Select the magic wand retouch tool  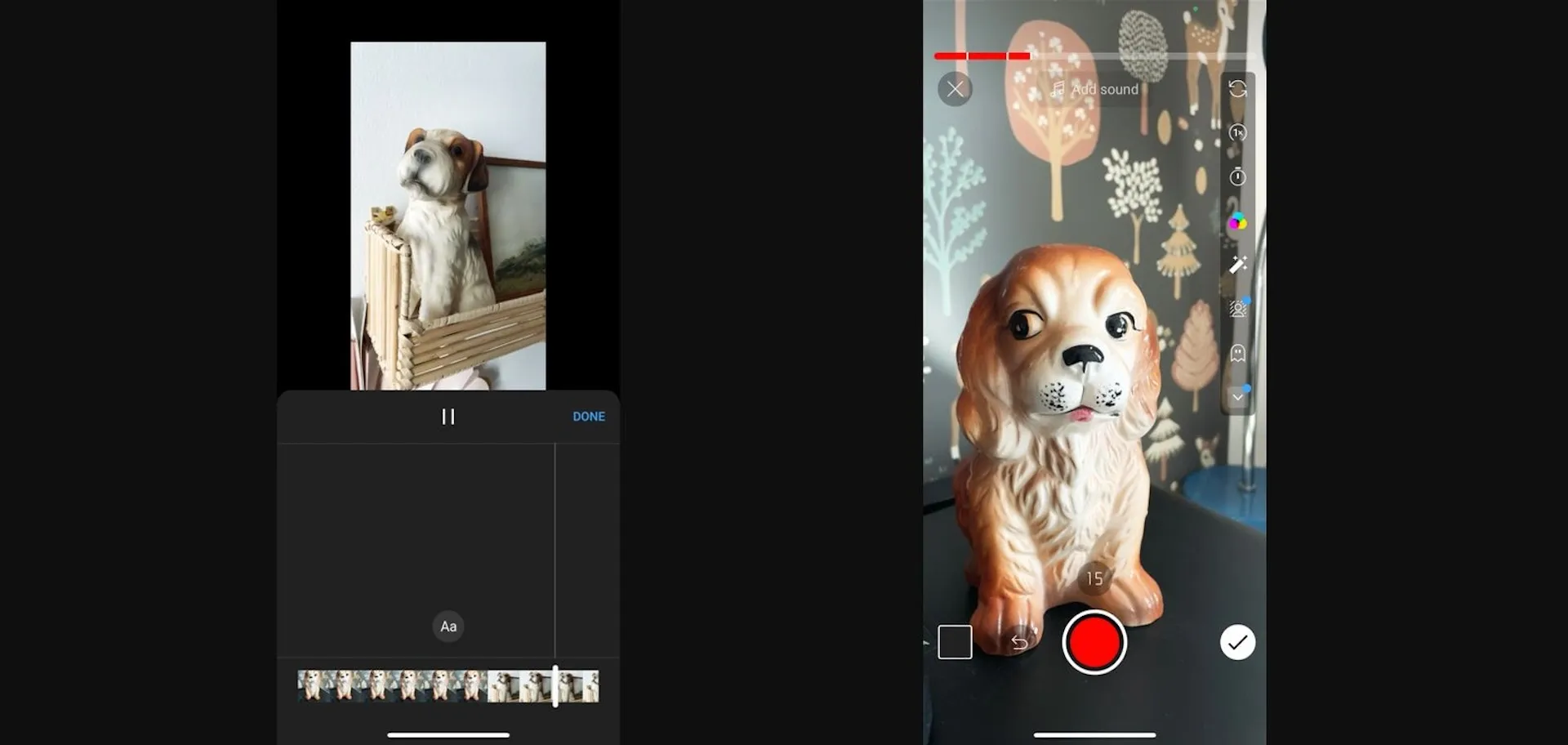[1237, 264]
